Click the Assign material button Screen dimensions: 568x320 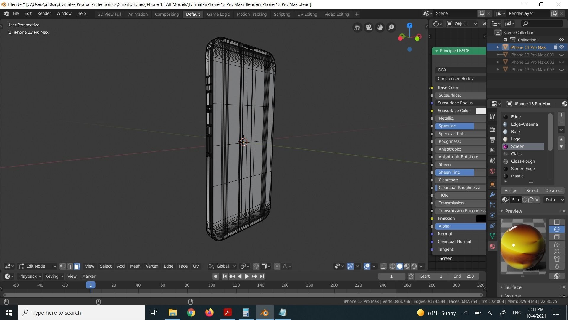point(511,191)
